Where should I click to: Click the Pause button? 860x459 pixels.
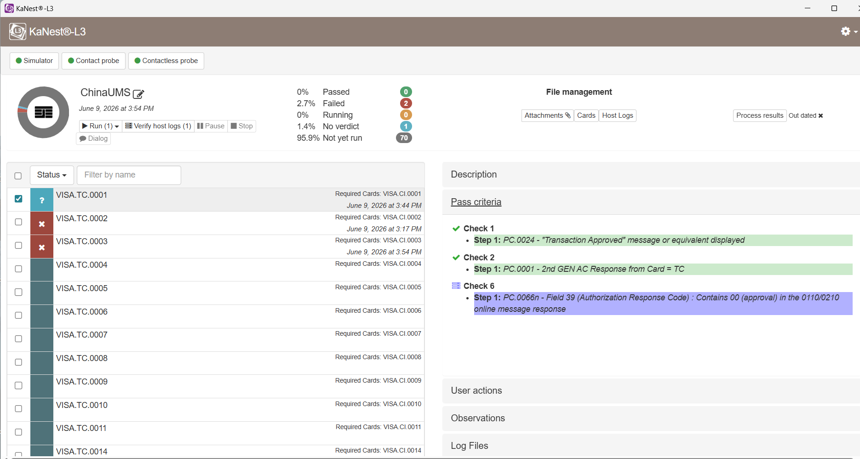point(211,126)
